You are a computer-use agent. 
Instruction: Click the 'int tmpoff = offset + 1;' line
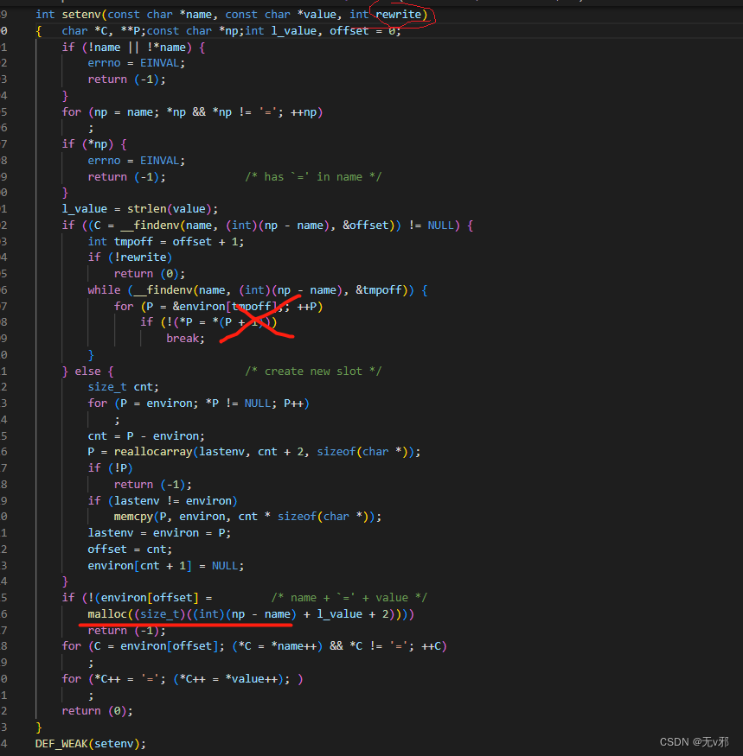click(x=165, y=242)
